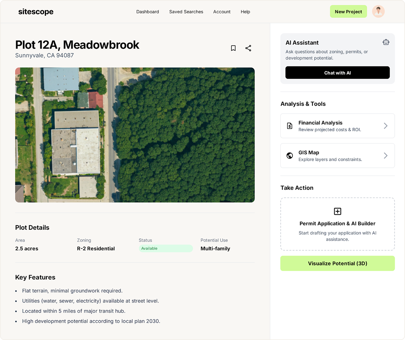Click the sitescope logo
This screenshot has width=405, height=340.
[36, 12]
